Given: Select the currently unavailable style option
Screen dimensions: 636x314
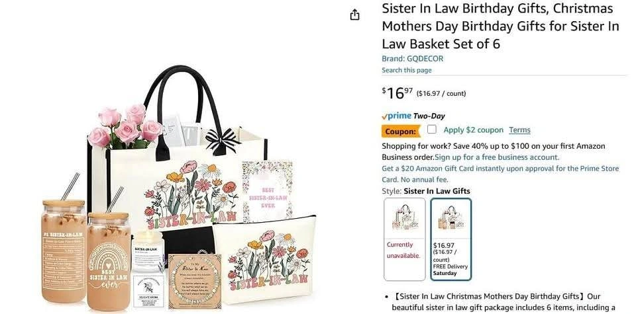Looking at the screenshot, I should coord(404,239).
